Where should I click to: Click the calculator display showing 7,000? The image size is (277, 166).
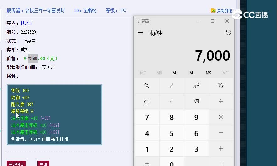point(212,56)
